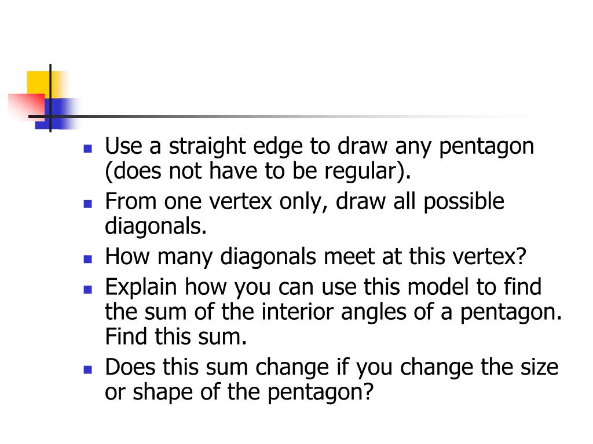Click the word 'diagonals.' on the second bullet
593x444 pixels.
[x=156, y=226]
